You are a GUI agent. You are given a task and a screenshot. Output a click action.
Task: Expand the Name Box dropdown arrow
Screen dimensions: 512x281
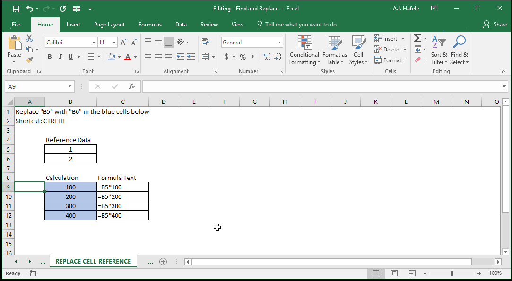coord(69,86)
